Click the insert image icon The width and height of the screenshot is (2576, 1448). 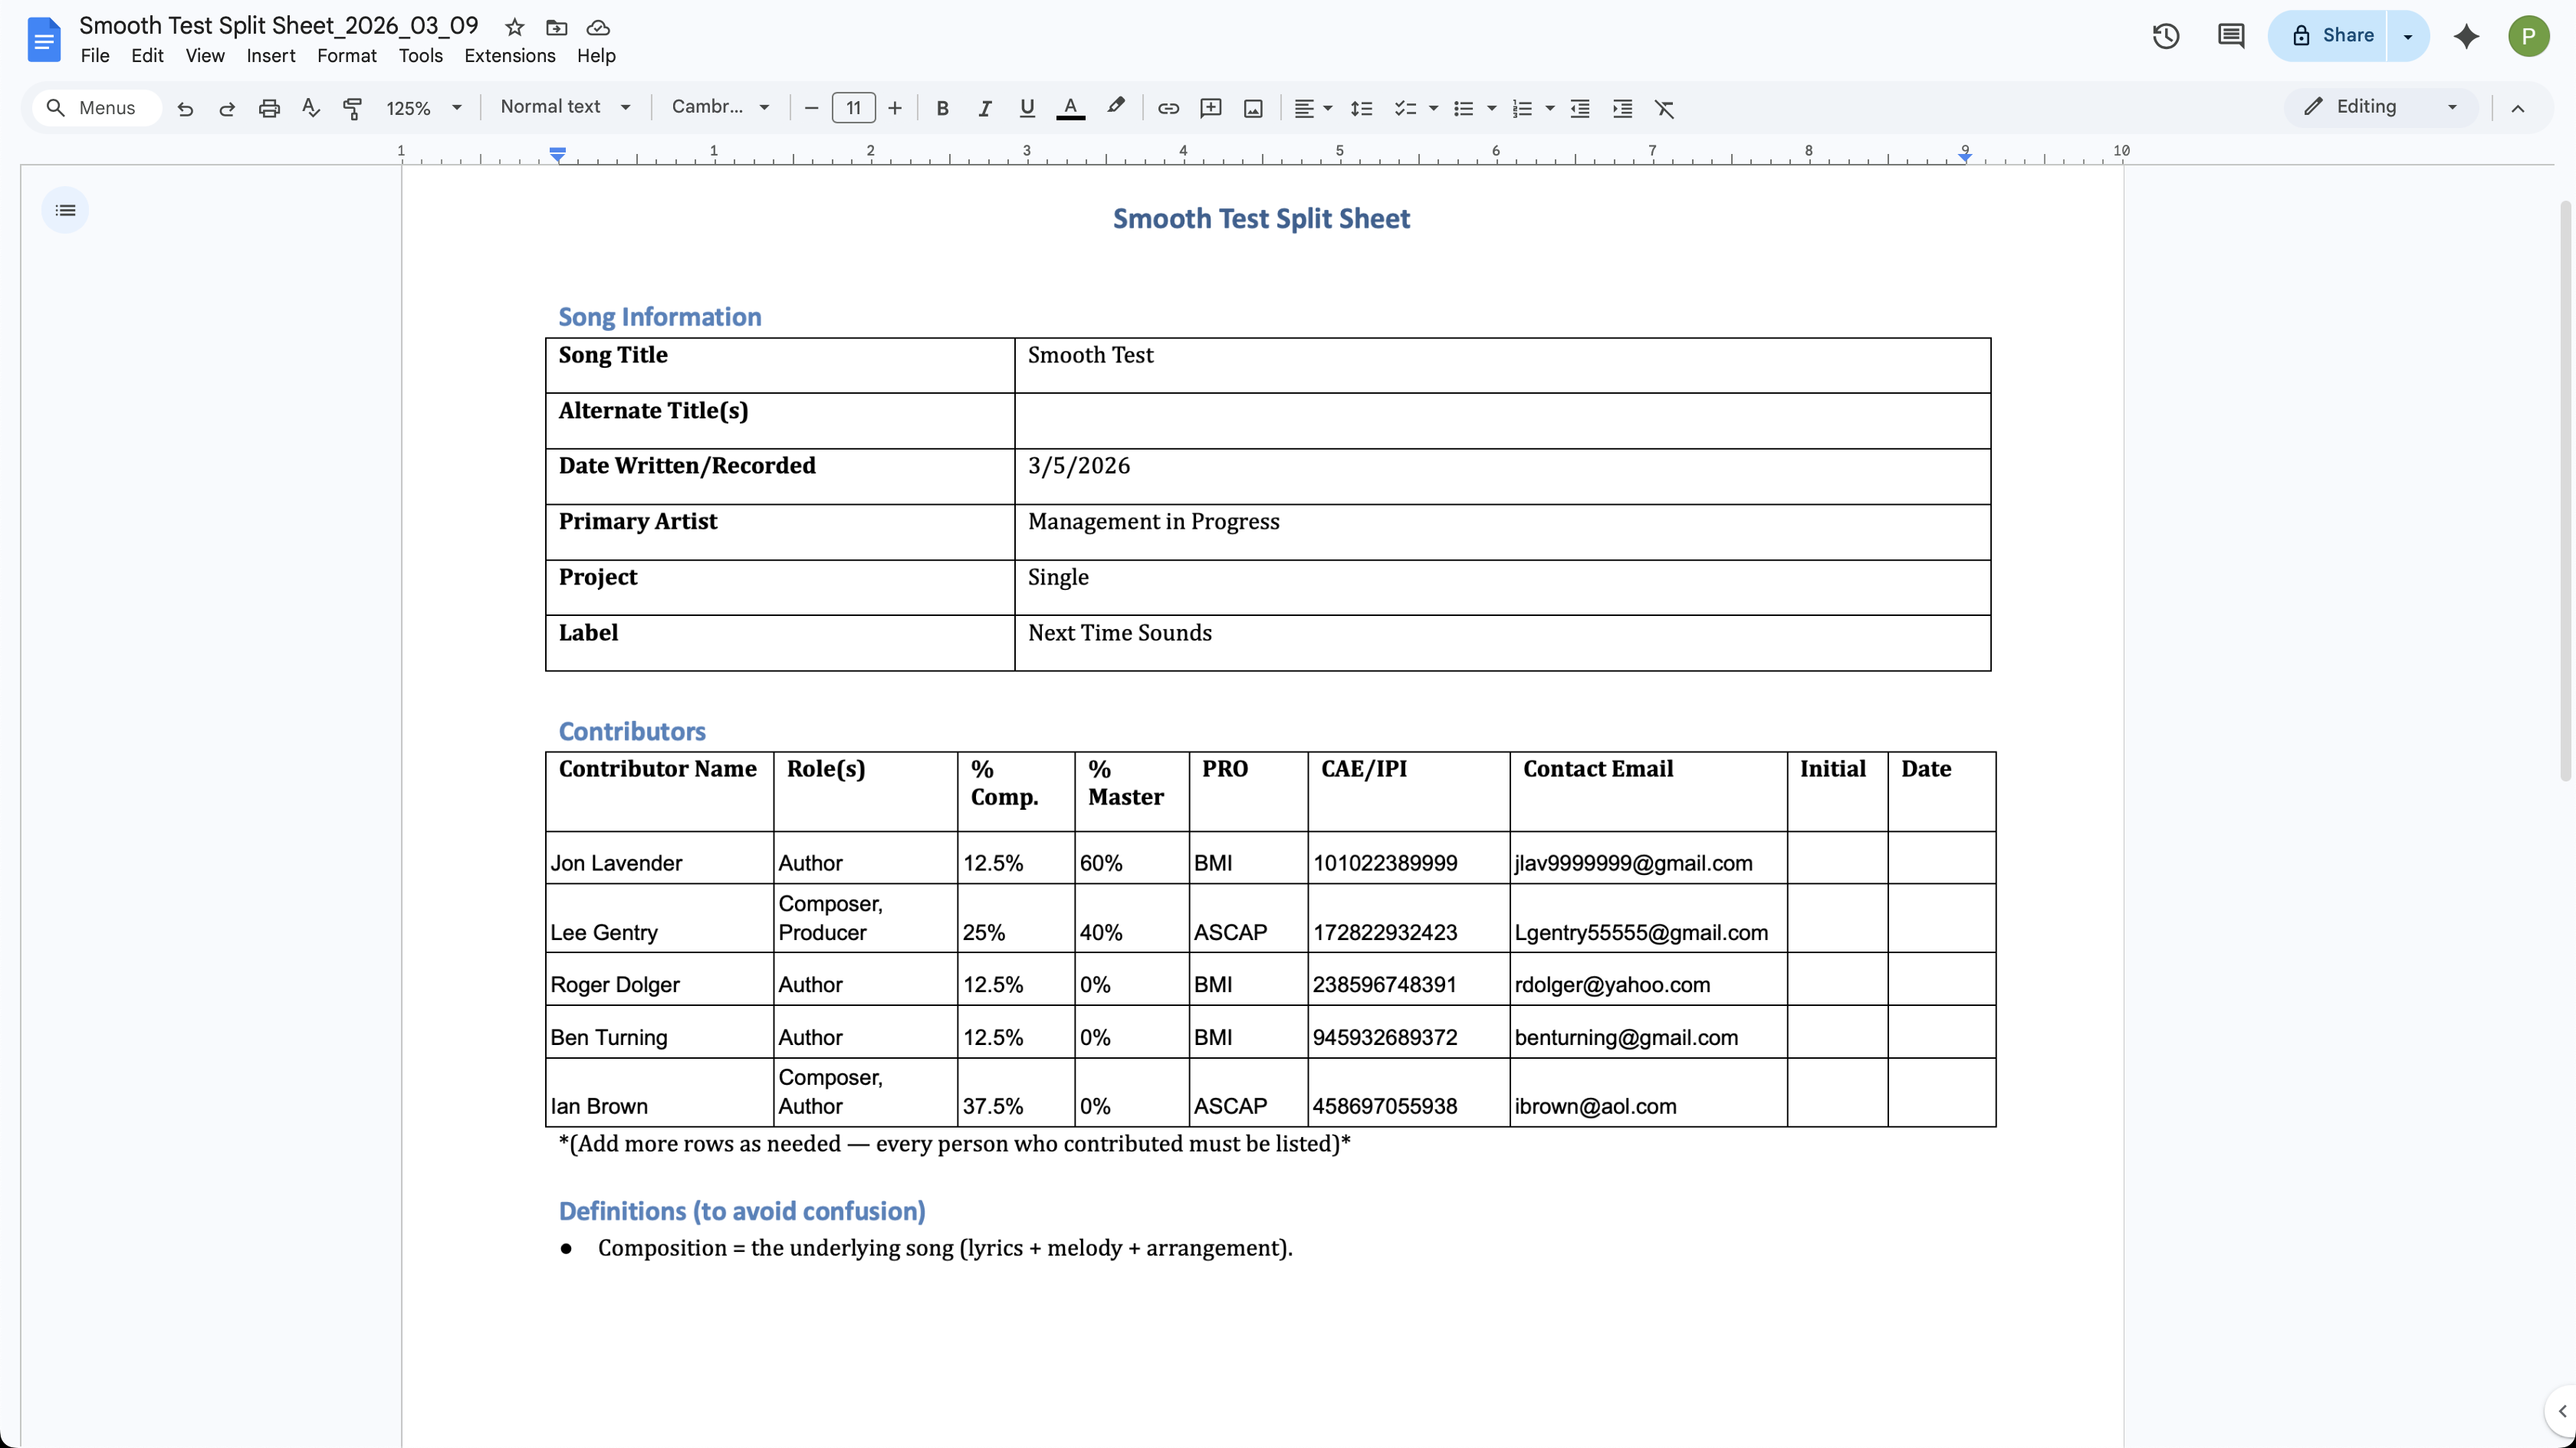click(1253, 108)
